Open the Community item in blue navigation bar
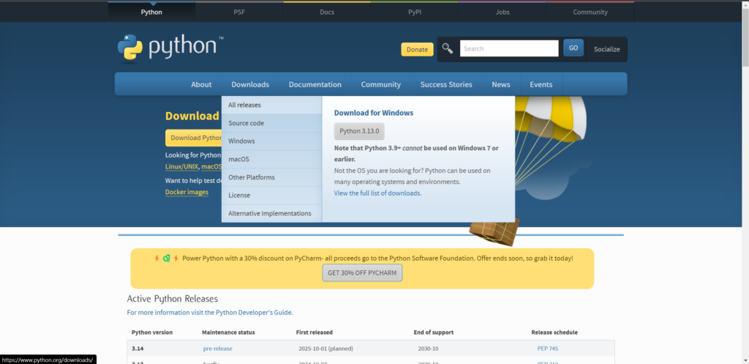 click(380, 84)
